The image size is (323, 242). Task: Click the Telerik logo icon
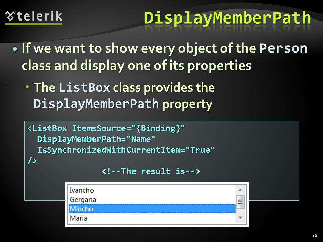tap(10, 16)
